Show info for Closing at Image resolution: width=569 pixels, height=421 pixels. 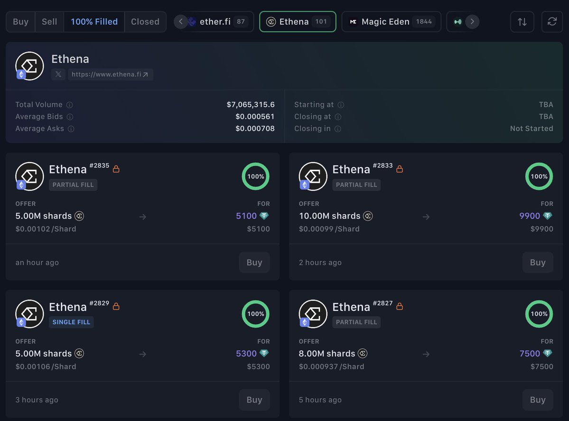point(338,117)
